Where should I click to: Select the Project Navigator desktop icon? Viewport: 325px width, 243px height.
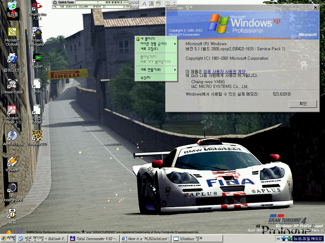tap(37, 32)
